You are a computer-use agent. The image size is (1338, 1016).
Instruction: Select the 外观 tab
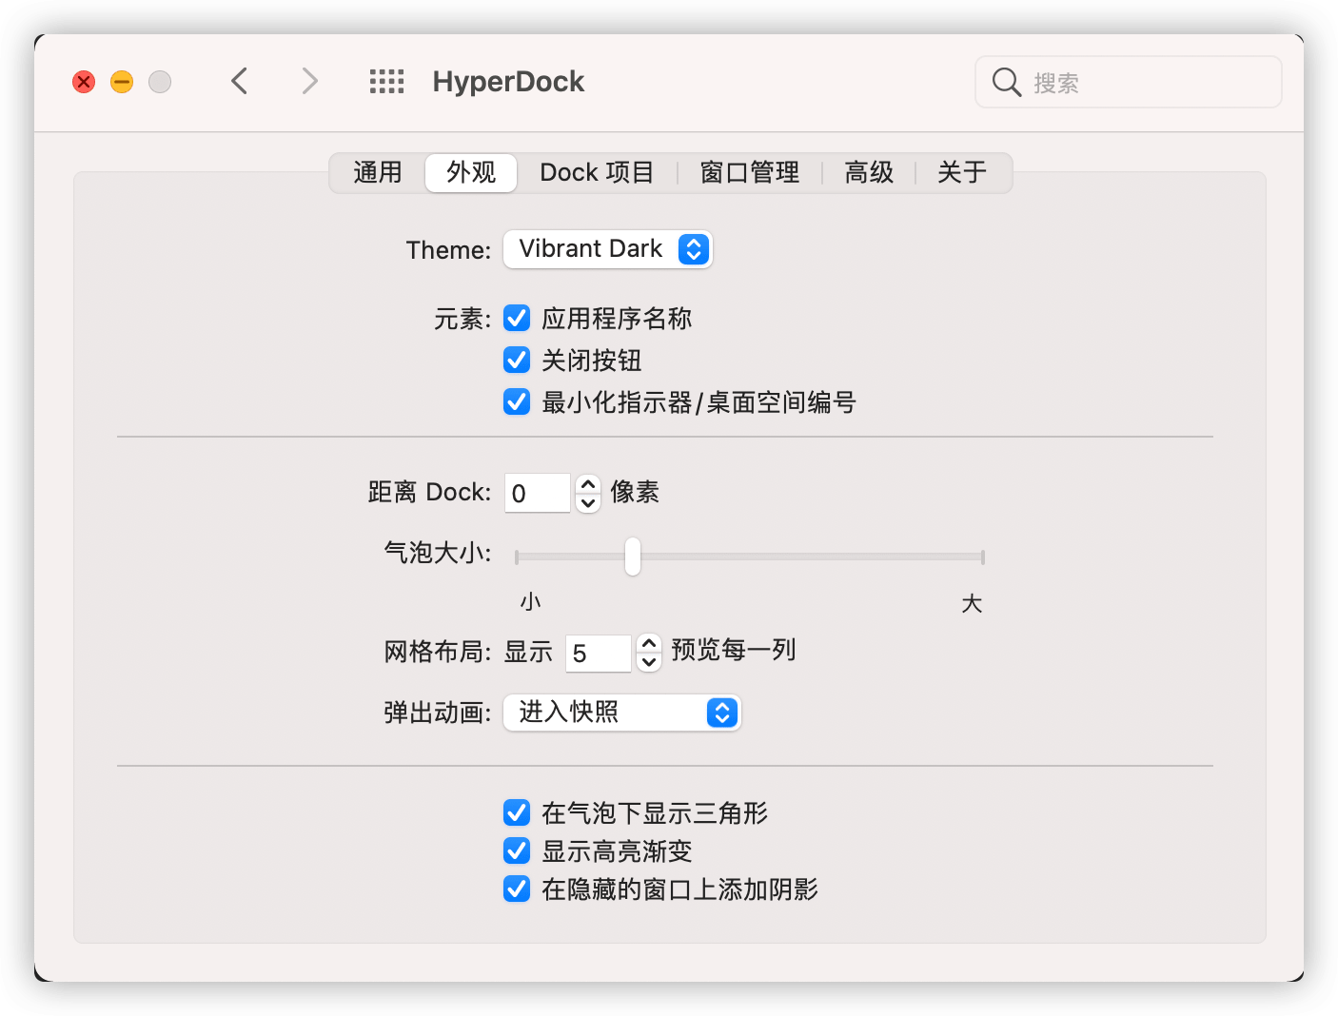point(471,172)
